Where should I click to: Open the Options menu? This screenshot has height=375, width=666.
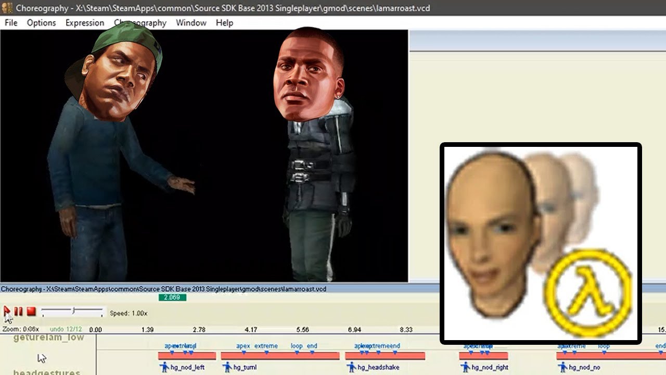41,23
